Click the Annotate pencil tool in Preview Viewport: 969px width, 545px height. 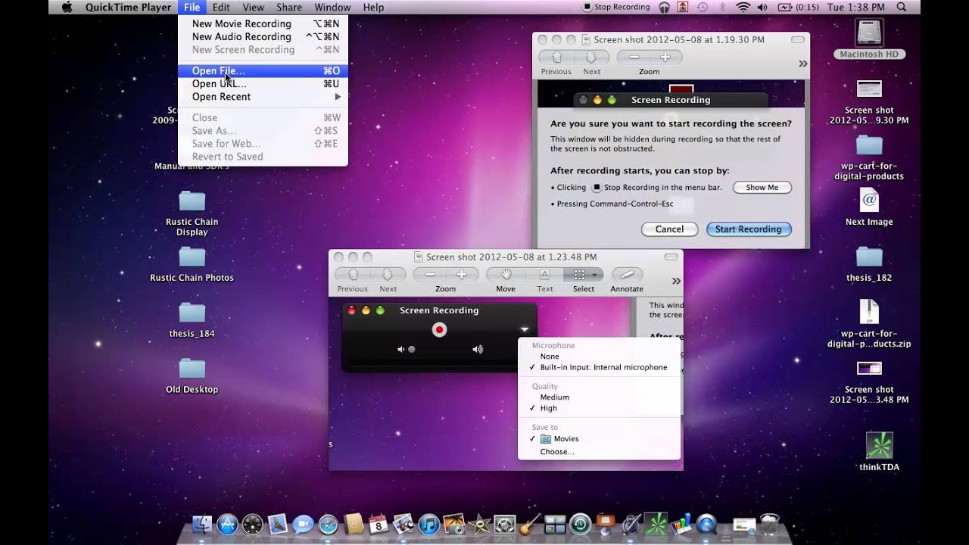627,275
